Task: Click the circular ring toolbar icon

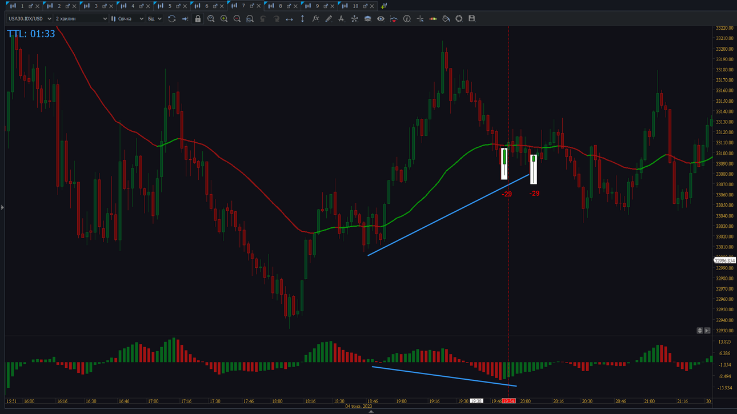Action: 459,19
